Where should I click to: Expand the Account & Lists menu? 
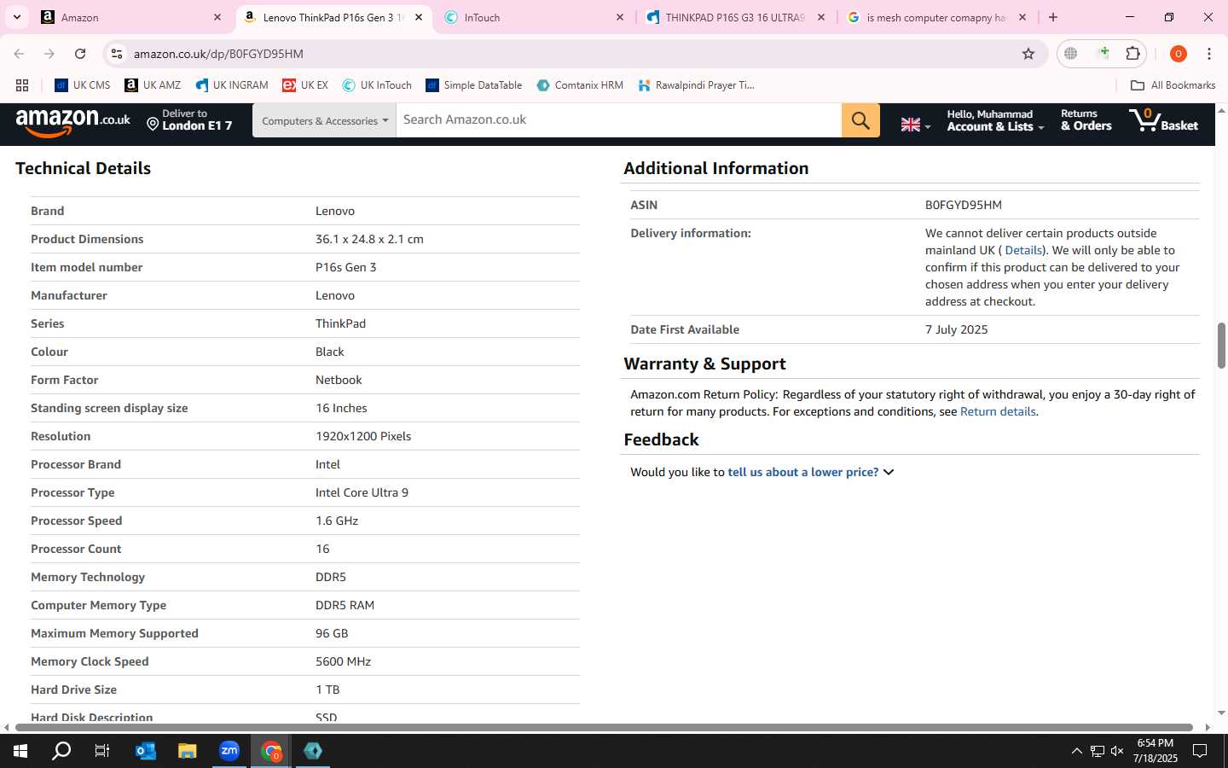click(995, 120)
